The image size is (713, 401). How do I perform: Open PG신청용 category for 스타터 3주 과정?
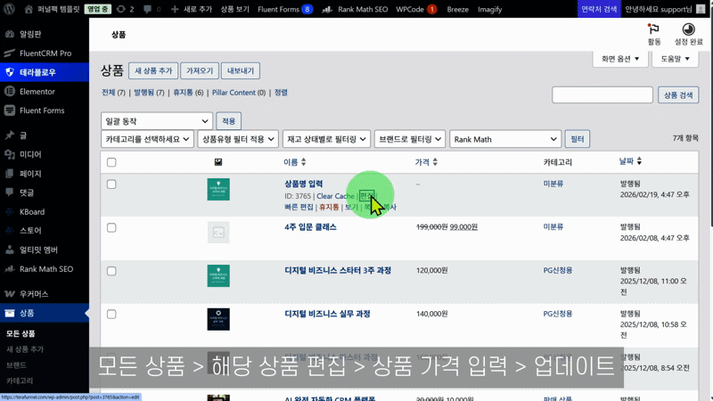tap(558, 270)
